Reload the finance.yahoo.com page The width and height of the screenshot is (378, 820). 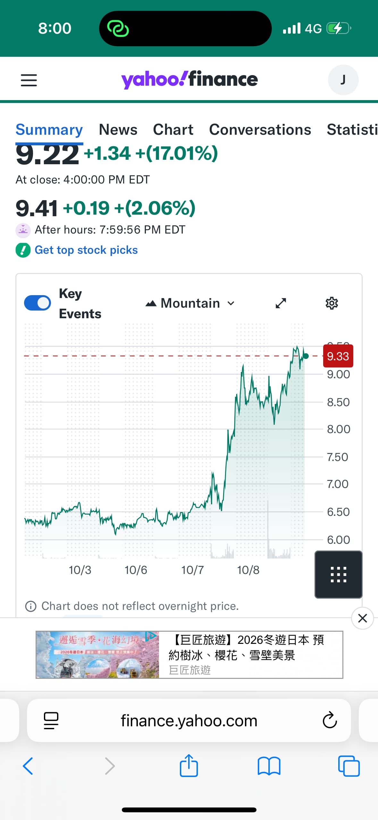[330, 721]
